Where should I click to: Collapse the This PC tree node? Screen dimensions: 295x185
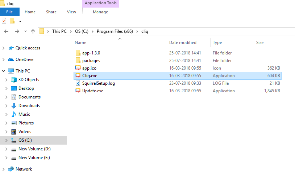3,71
